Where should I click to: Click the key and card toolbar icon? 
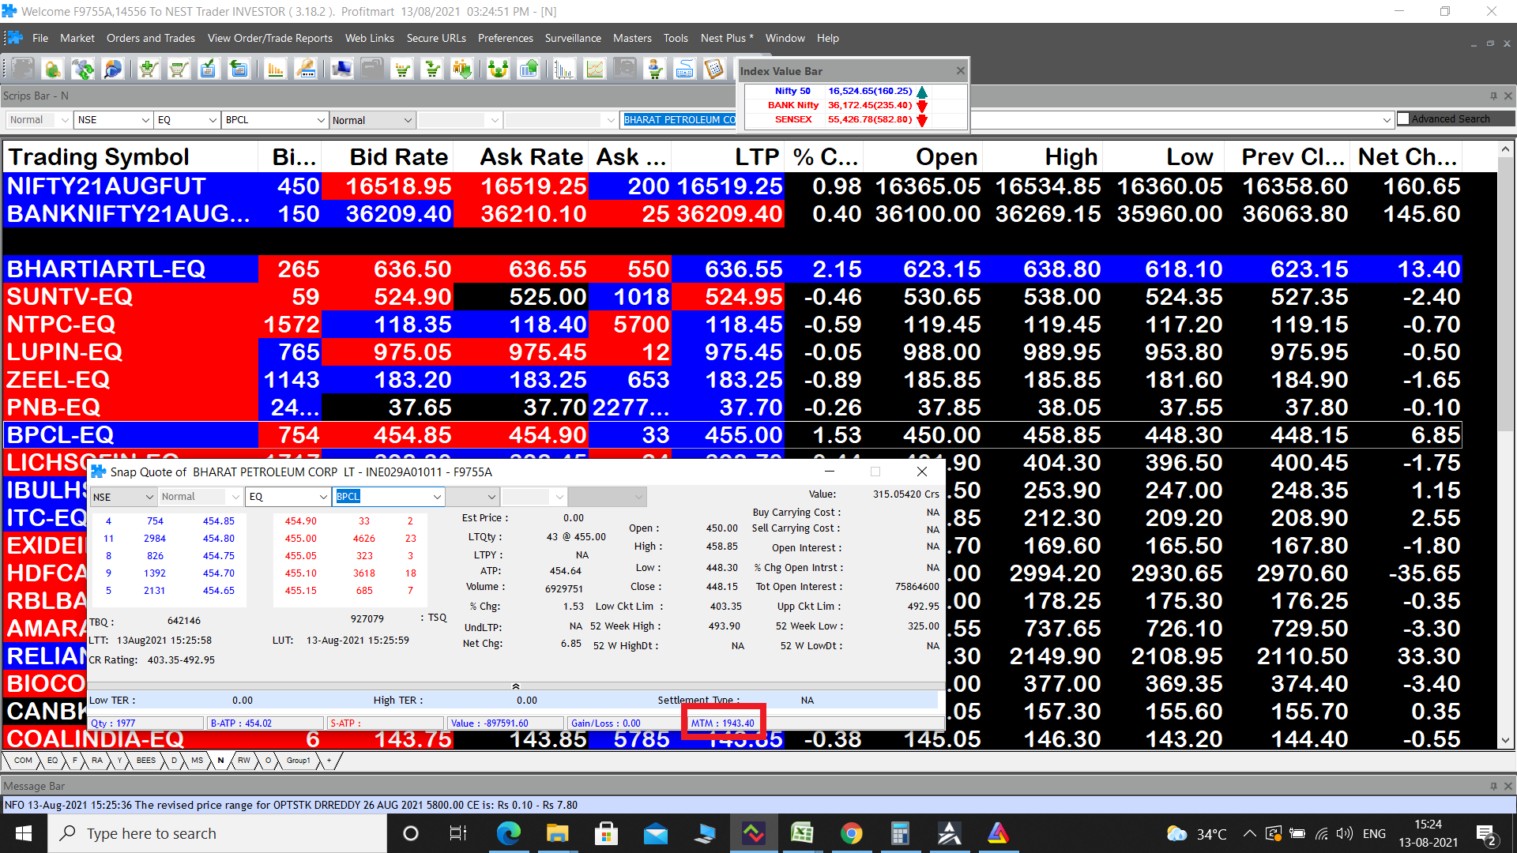306,70
